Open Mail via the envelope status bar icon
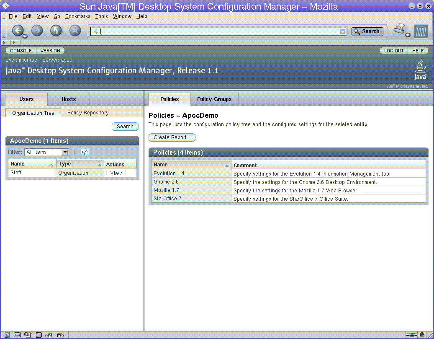The height and width of the screenshot is (339, 434). [17, 335]
